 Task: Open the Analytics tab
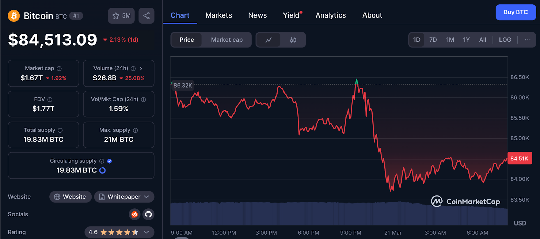(330, 15)
